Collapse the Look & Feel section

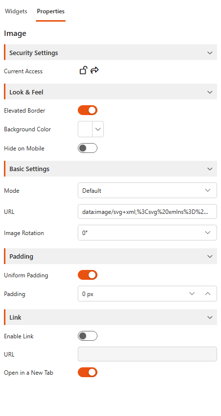[x=110, y=92]
